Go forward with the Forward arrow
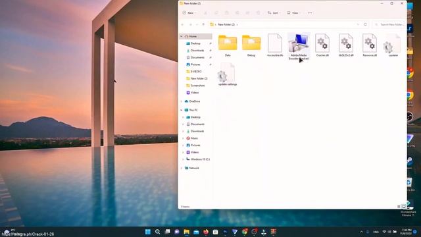This screenshot has height=237, width=421. pos(191,24)
